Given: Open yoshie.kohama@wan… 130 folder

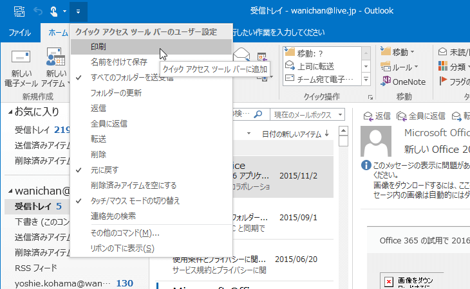Looking at the screenshot, I should 75,283.
